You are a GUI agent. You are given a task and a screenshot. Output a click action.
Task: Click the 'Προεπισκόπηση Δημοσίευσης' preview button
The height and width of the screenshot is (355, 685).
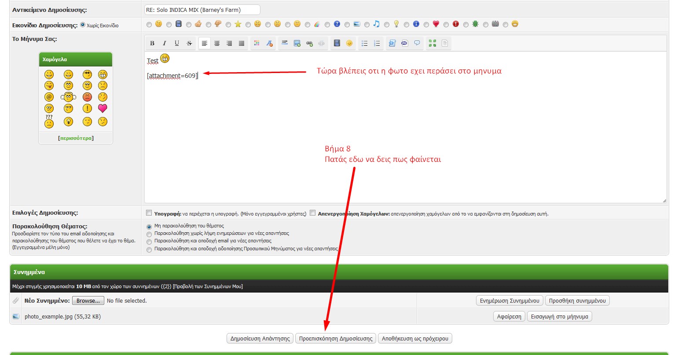click(336, 339)
